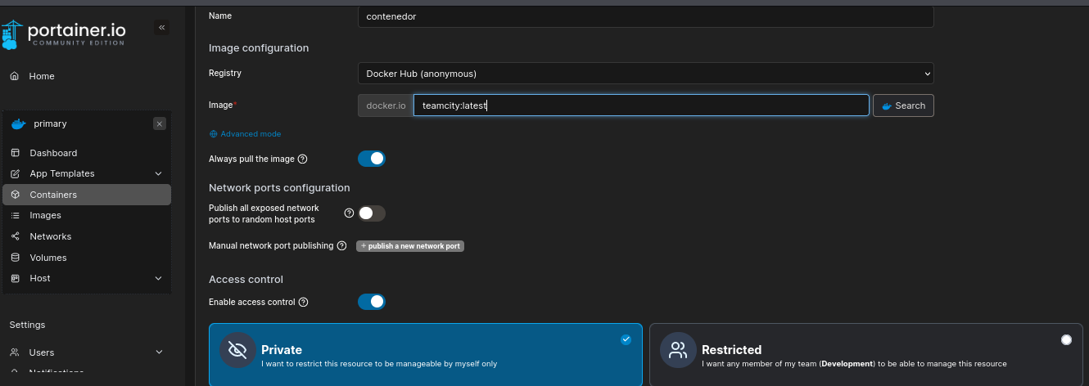This screenshot has width=1089, height=386.
Task: Click publish a new network port button
Action: 410,246
